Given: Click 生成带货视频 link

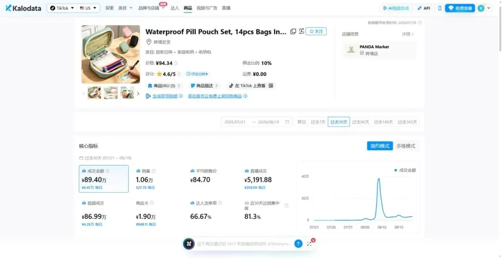Looking at the screenshot, I should [x=164, y=96].
